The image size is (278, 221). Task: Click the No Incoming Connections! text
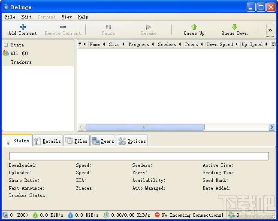click(x=192, y=215)
